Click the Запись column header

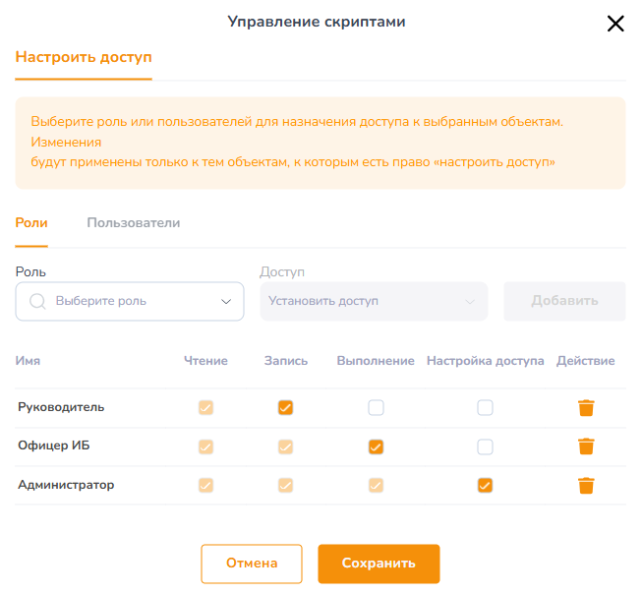(x=286, y=361)
